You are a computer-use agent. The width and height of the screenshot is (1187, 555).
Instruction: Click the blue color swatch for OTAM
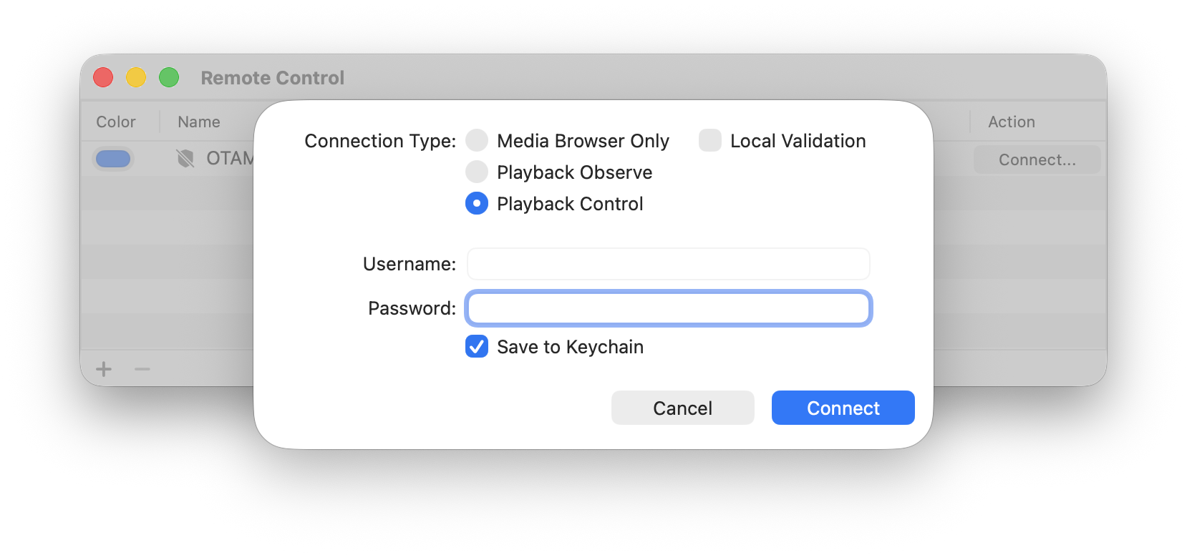tap(113, 158)
